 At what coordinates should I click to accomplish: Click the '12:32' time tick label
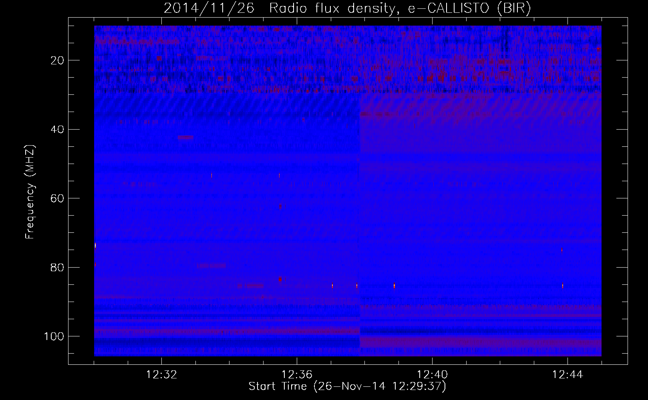tap(161, 375)
